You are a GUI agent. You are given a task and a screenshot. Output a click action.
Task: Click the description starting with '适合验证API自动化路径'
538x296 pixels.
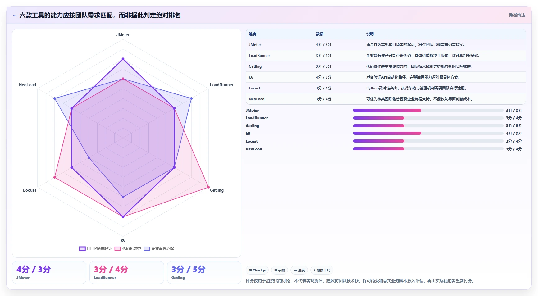[413, 77]
